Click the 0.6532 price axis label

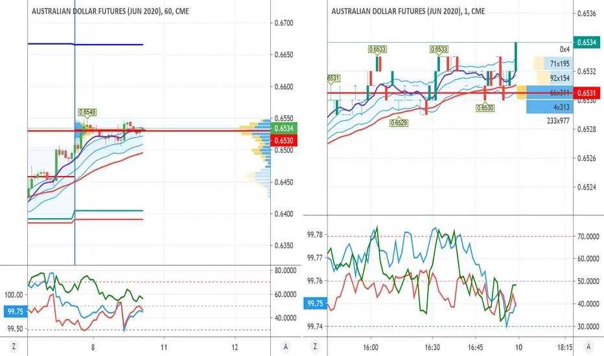click(x=587, y=71)
